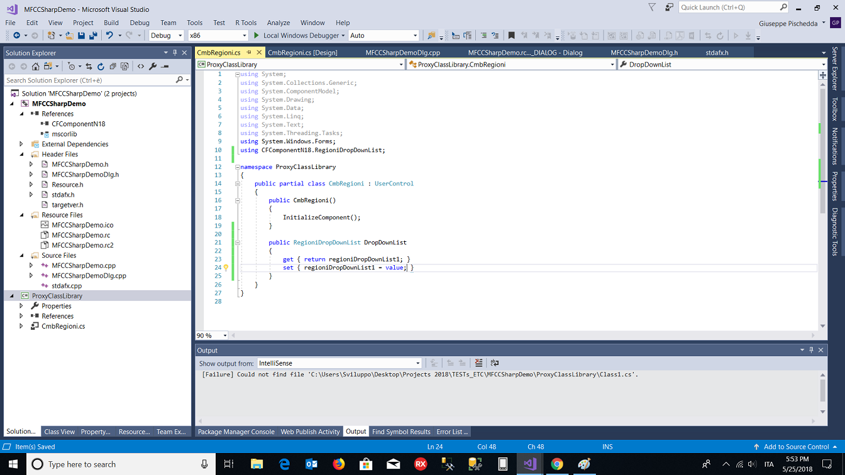This screenshot has height=475, width=845.
Task: Uncomment selected lines icon
Action: coord(495,36)
